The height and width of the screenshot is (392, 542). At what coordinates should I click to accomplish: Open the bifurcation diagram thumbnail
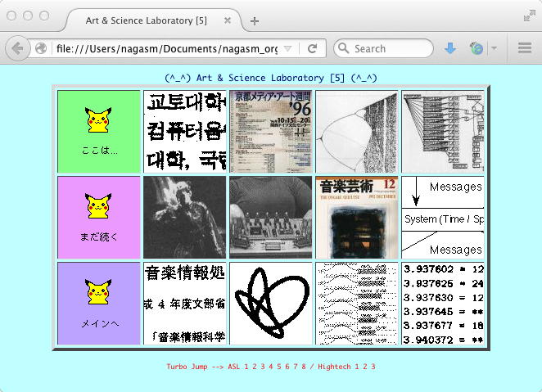[357, 132]
